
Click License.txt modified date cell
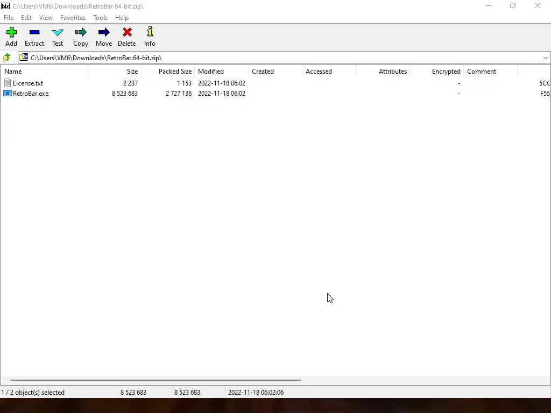tap(221, 83)
